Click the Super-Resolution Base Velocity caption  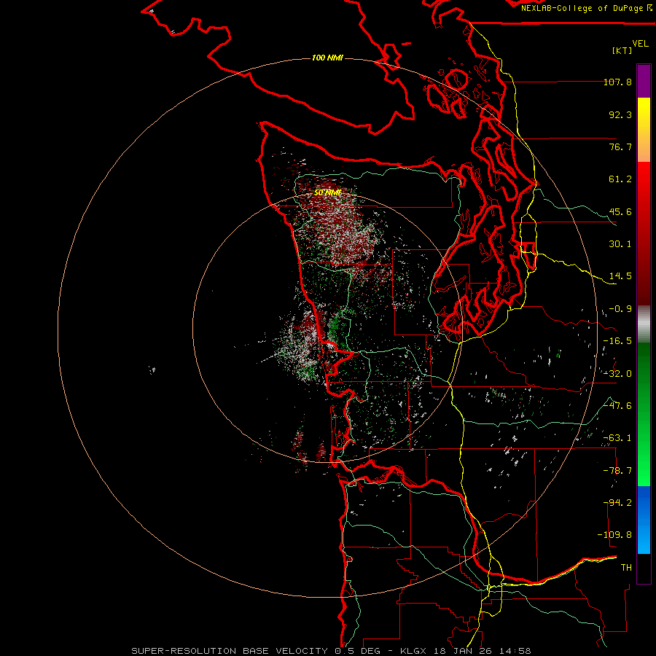coord(331,651)
